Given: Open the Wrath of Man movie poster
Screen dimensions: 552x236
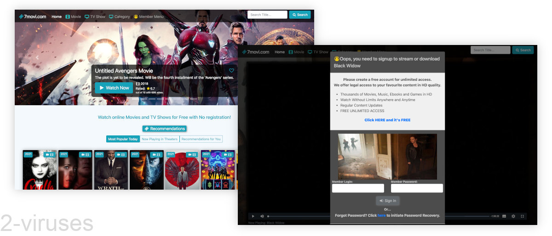Looking at the screenshot, I should pyautogui.click(x=111, y=170).
